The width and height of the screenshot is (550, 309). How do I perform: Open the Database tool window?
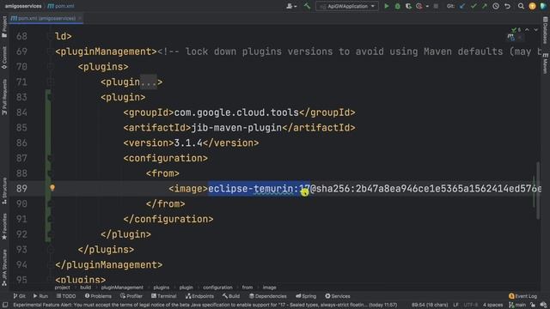(x=546, y=31)
